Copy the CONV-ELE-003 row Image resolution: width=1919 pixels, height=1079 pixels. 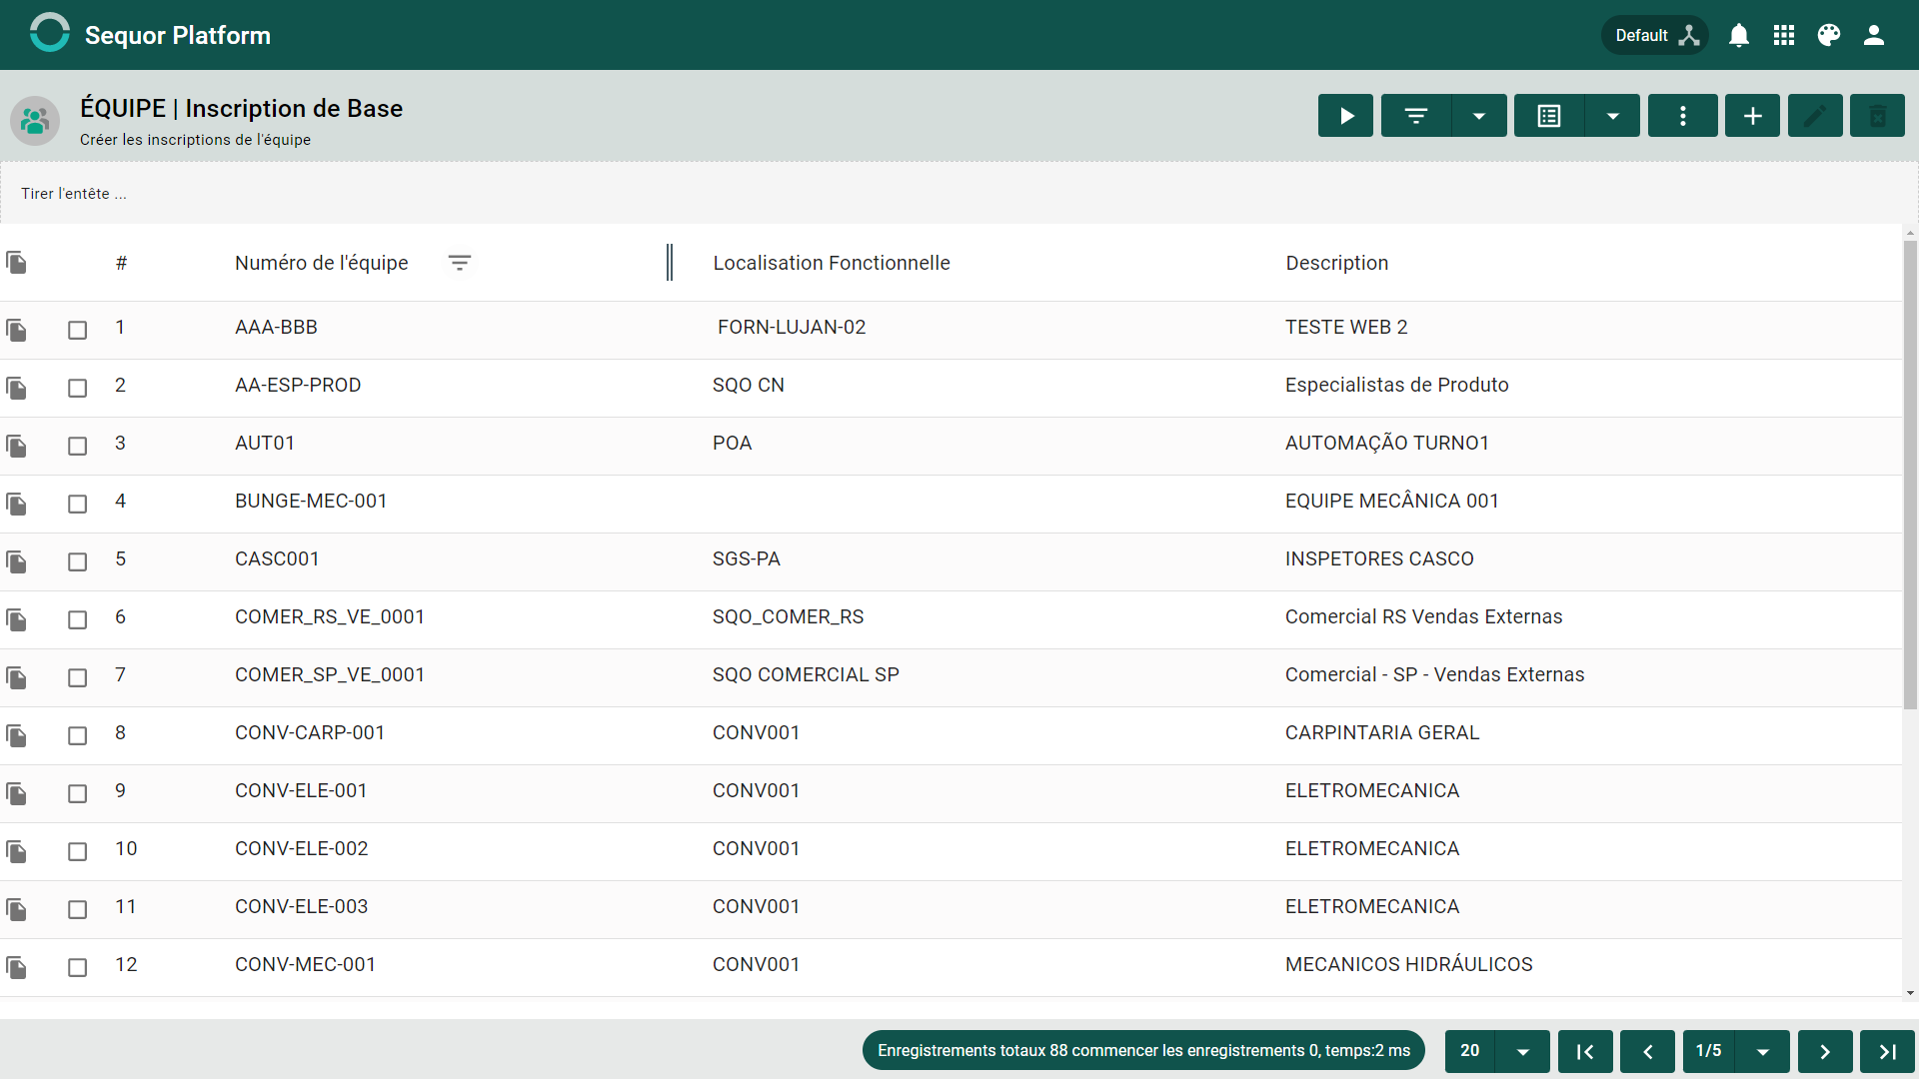click(16, 909)
